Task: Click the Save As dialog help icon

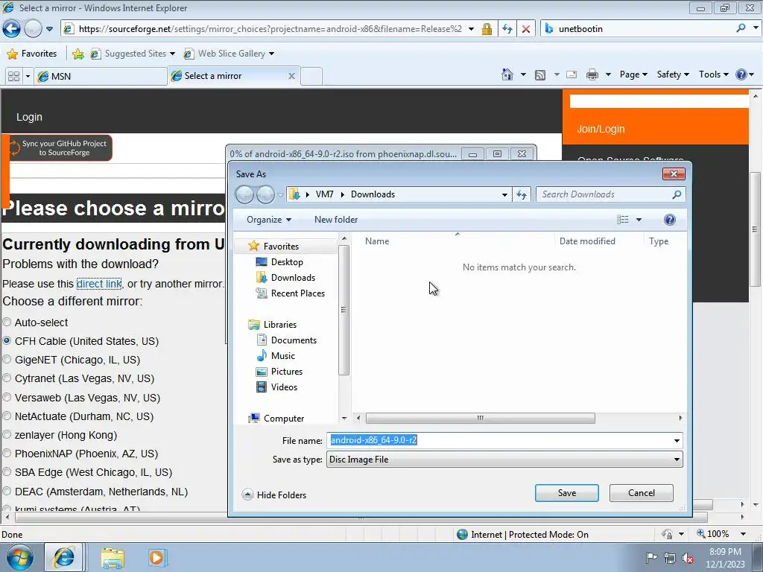Action: click(x=670, y=220)
